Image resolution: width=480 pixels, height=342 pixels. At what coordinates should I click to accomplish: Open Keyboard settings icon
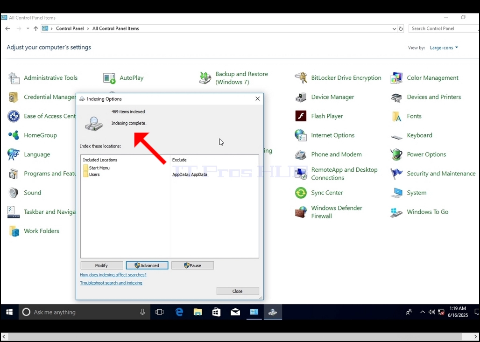(x=397, y=137)
